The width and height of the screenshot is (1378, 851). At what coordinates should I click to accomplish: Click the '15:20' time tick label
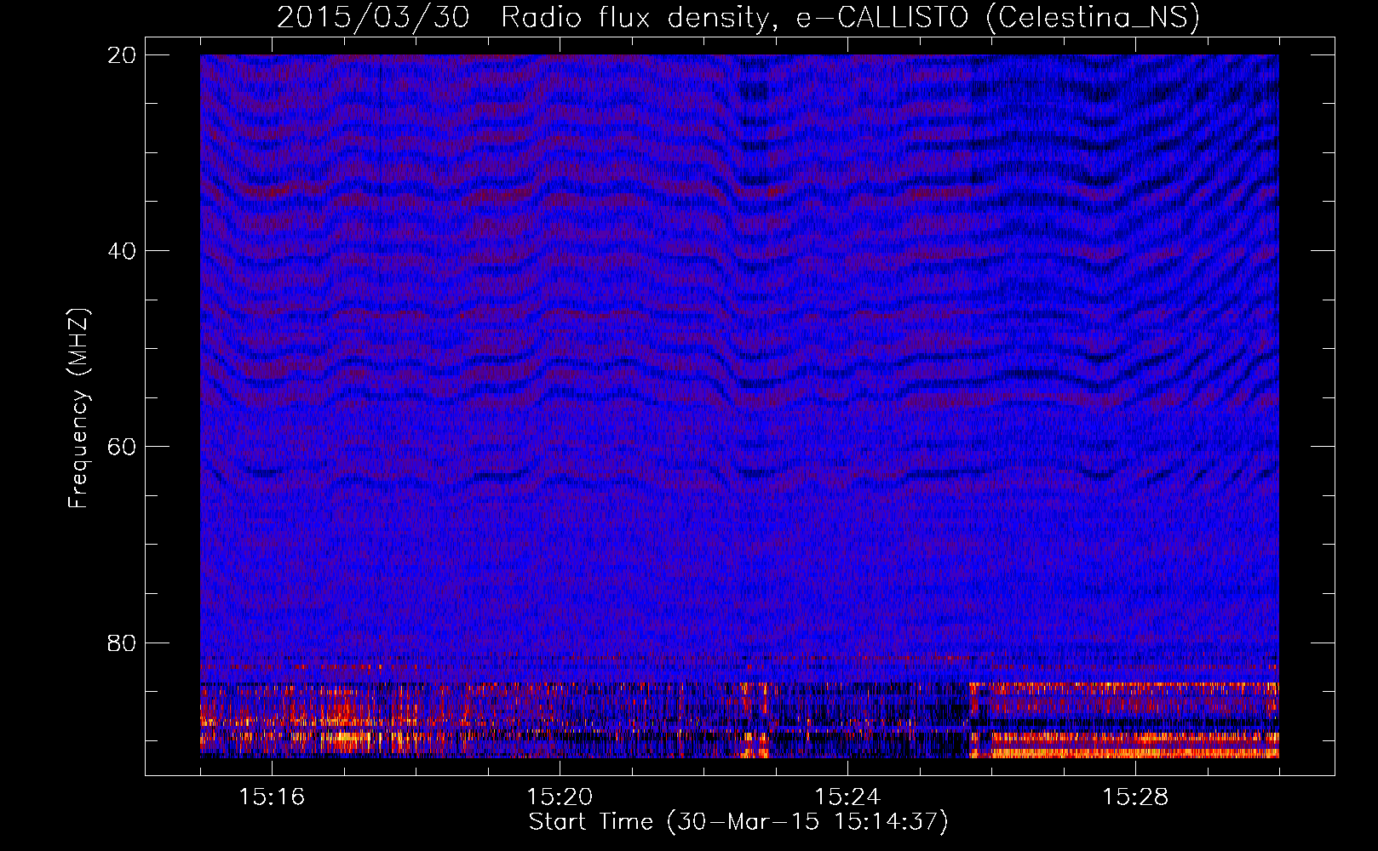pos(560,797)
